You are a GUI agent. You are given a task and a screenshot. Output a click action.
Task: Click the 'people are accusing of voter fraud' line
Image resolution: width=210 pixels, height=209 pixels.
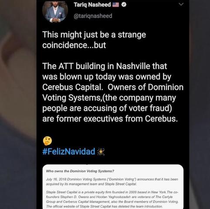pos(107,108)
